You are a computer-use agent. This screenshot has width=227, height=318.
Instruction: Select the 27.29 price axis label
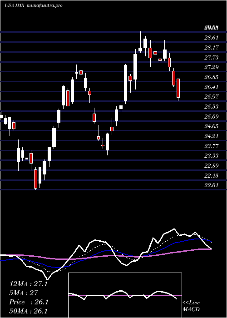click(211, 67)
